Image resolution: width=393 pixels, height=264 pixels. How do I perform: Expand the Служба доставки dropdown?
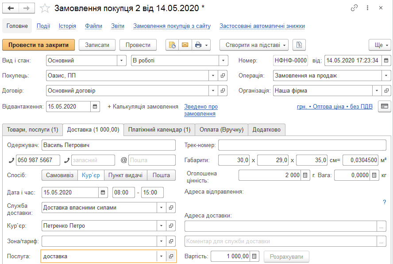pyautogui.click(x=162, y=208)
